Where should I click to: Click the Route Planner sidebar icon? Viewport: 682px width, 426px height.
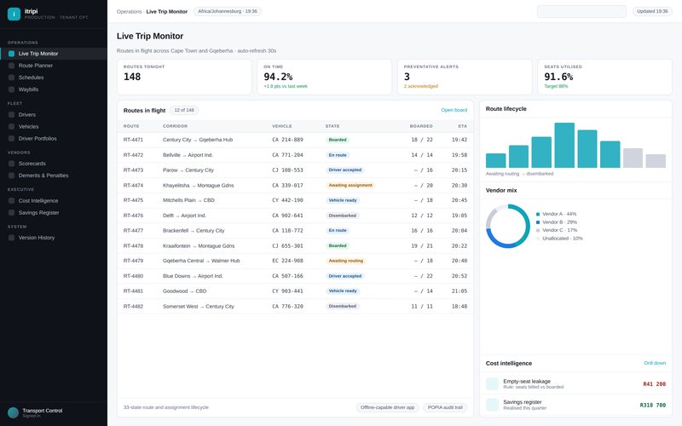12,66
